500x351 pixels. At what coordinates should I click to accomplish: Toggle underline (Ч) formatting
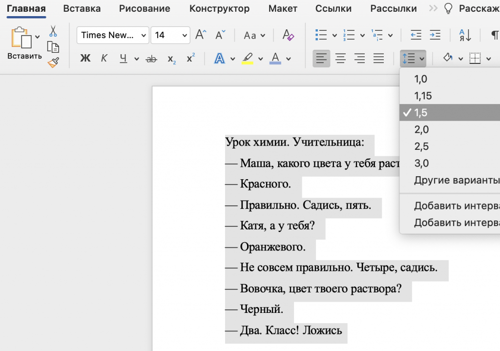(124, 59)
